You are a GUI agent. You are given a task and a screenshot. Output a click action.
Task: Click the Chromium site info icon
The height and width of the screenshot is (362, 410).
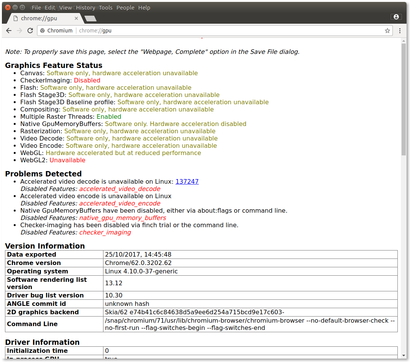(42, 31)
